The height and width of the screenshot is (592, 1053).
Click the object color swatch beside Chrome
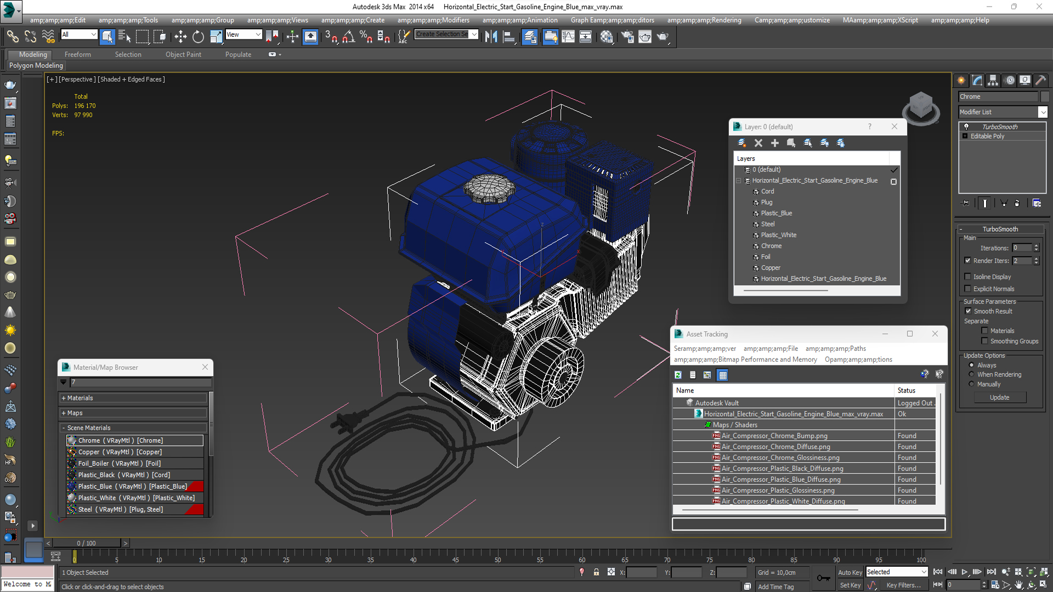click(x=1045, y=96)
